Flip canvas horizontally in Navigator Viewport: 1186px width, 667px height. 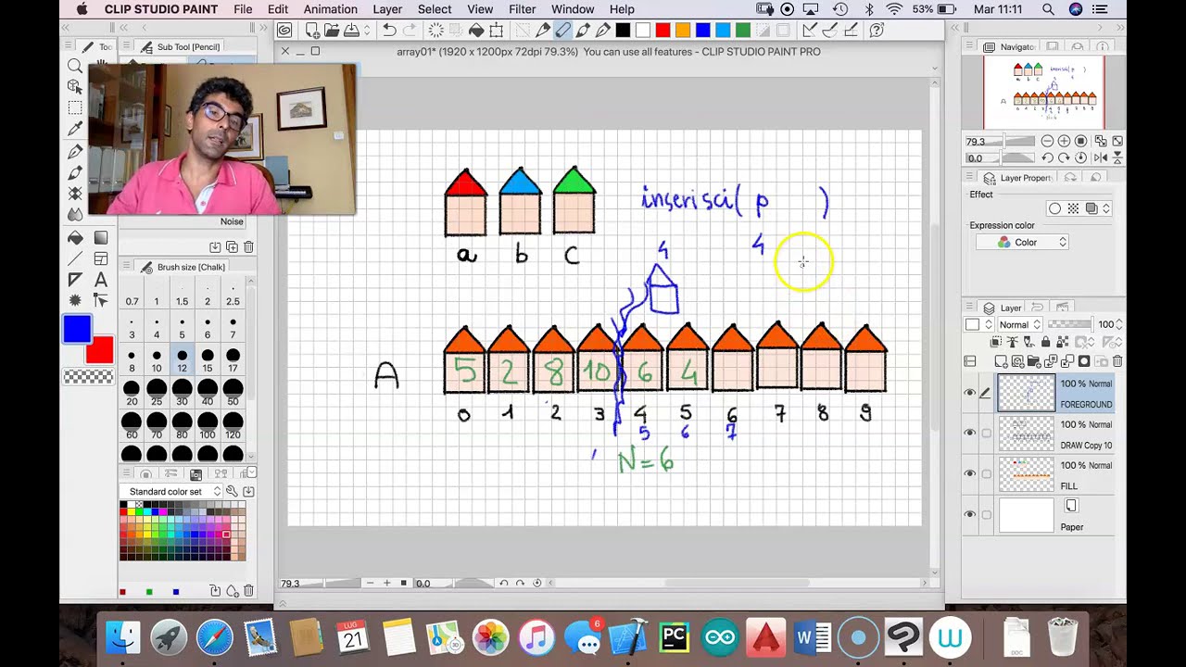click(1099, 157)
